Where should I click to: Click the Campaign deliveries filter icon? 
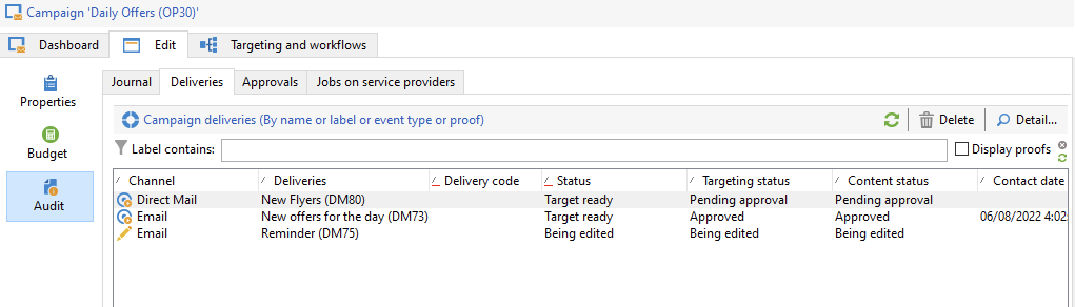click(x=130, y=120)
